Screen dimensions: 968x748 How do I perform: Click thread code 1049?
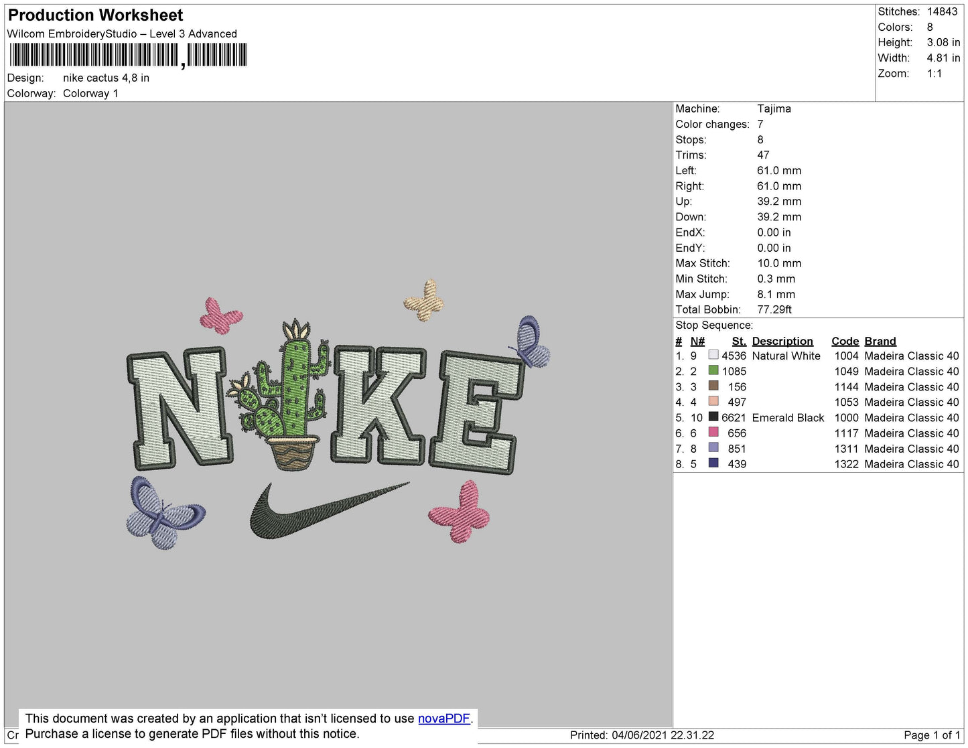(846, 371)
